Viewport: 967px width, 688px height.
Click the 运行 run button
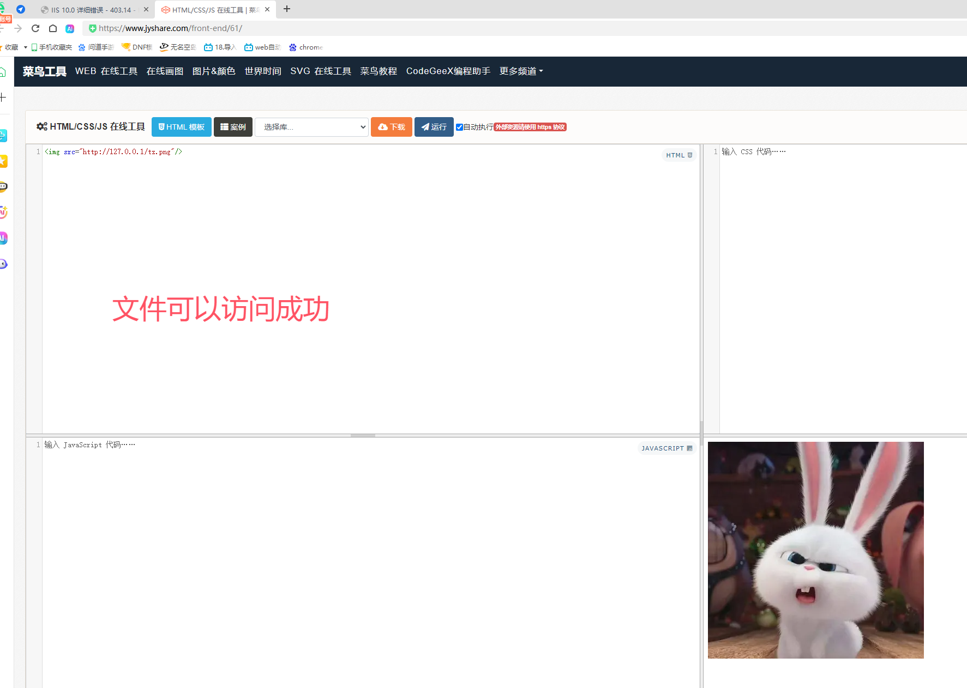tap(434, 127)
